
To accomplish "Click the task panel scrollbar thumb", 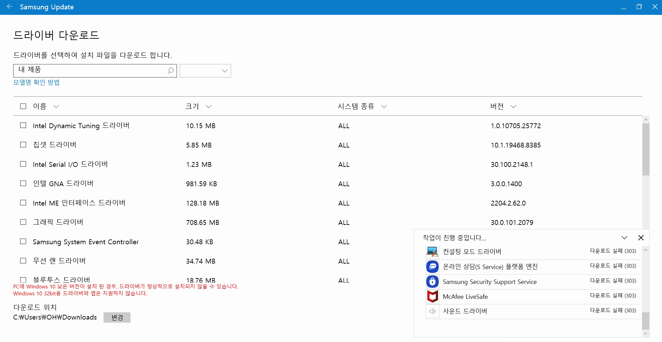I will [x=645, y=321].
